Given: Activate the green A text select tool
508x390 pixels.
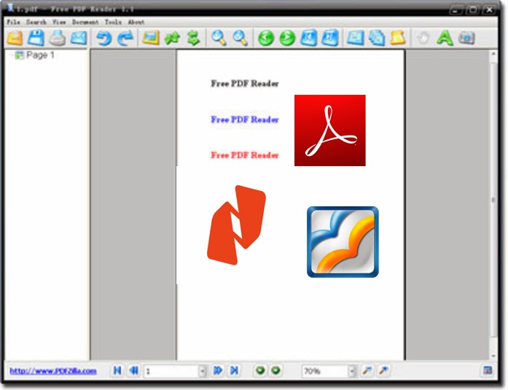Looking at the screenshot, I should click(445, 38).
